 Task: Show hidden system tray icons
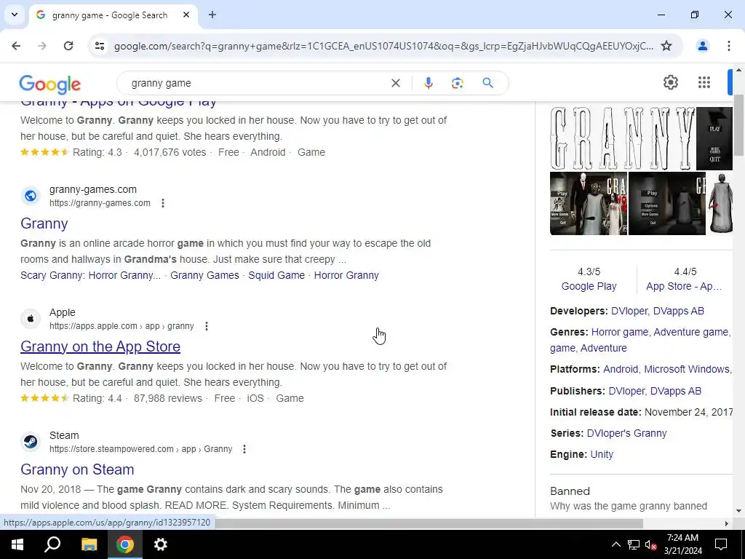[615, 544]
